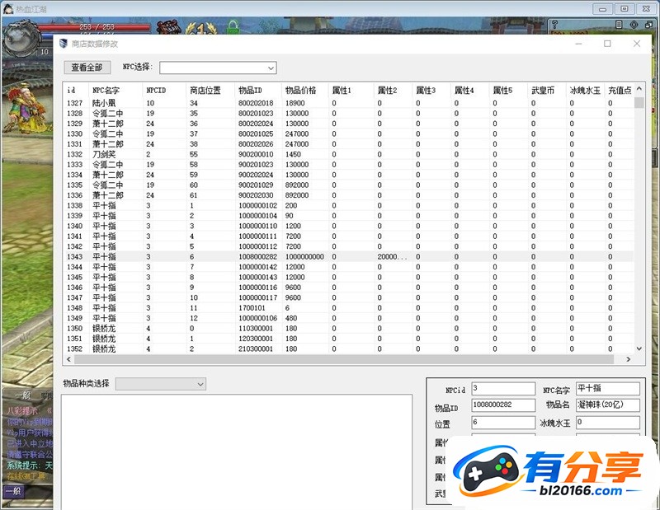660x510 pixels.
Task: Click the 位置 input field showing 6
Action: (x=503, y=422)
